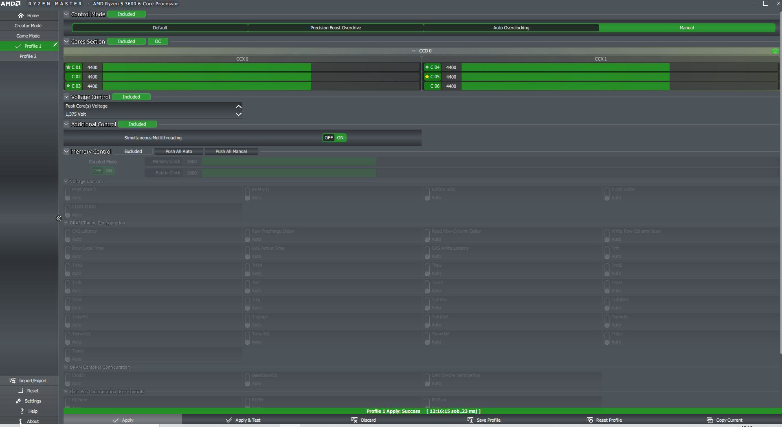Collapse Data Bus Configuration User Controls
This screenshot has width=782, height=427.
tap(66, 392)
